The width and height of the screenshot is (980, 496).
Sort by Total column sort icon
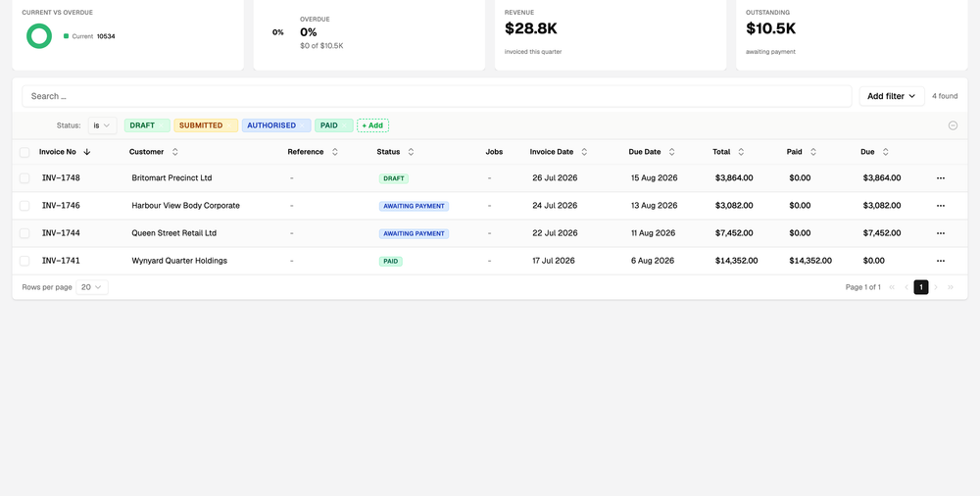(x=741, y=152)
